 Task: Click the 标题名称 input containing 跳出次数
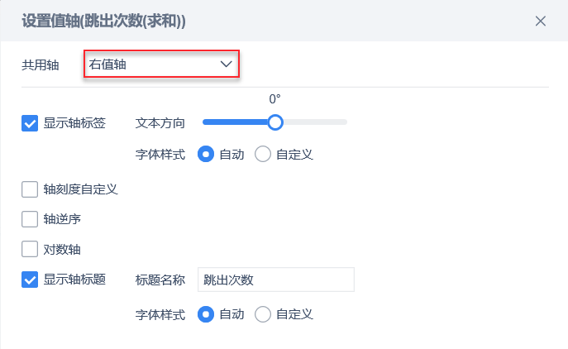[275, 280]
